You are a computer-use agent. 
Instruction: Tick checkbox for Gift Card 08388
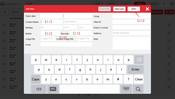coord(4,33)
